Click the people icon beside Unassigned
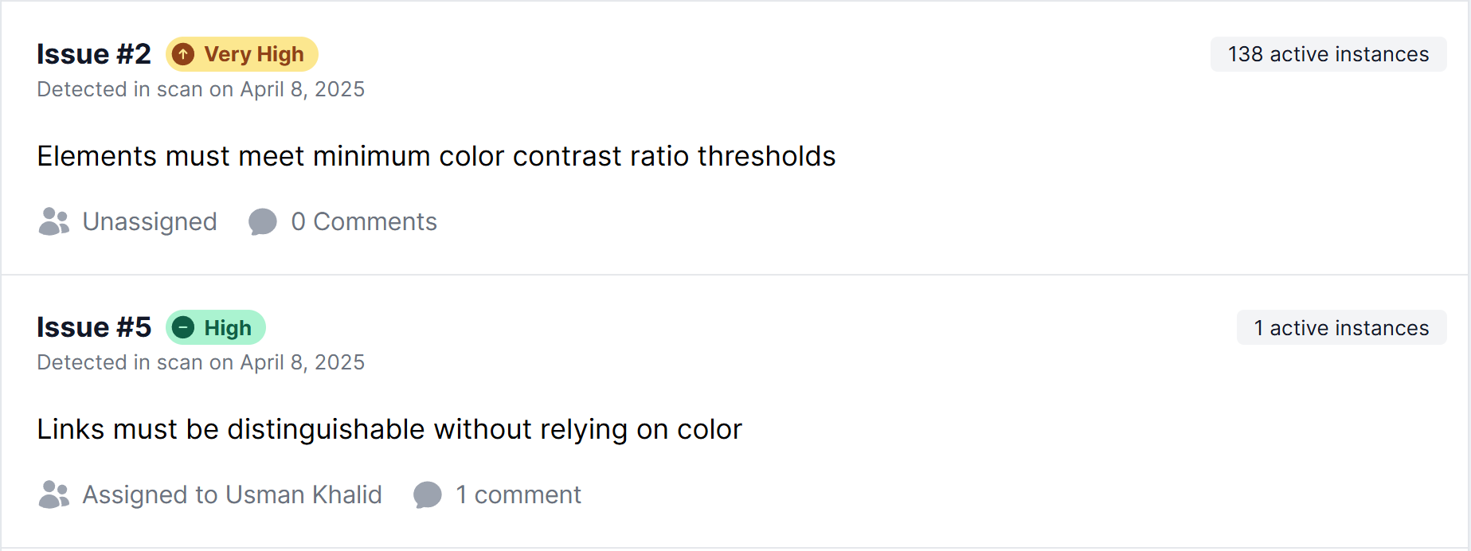 point(54,221)
